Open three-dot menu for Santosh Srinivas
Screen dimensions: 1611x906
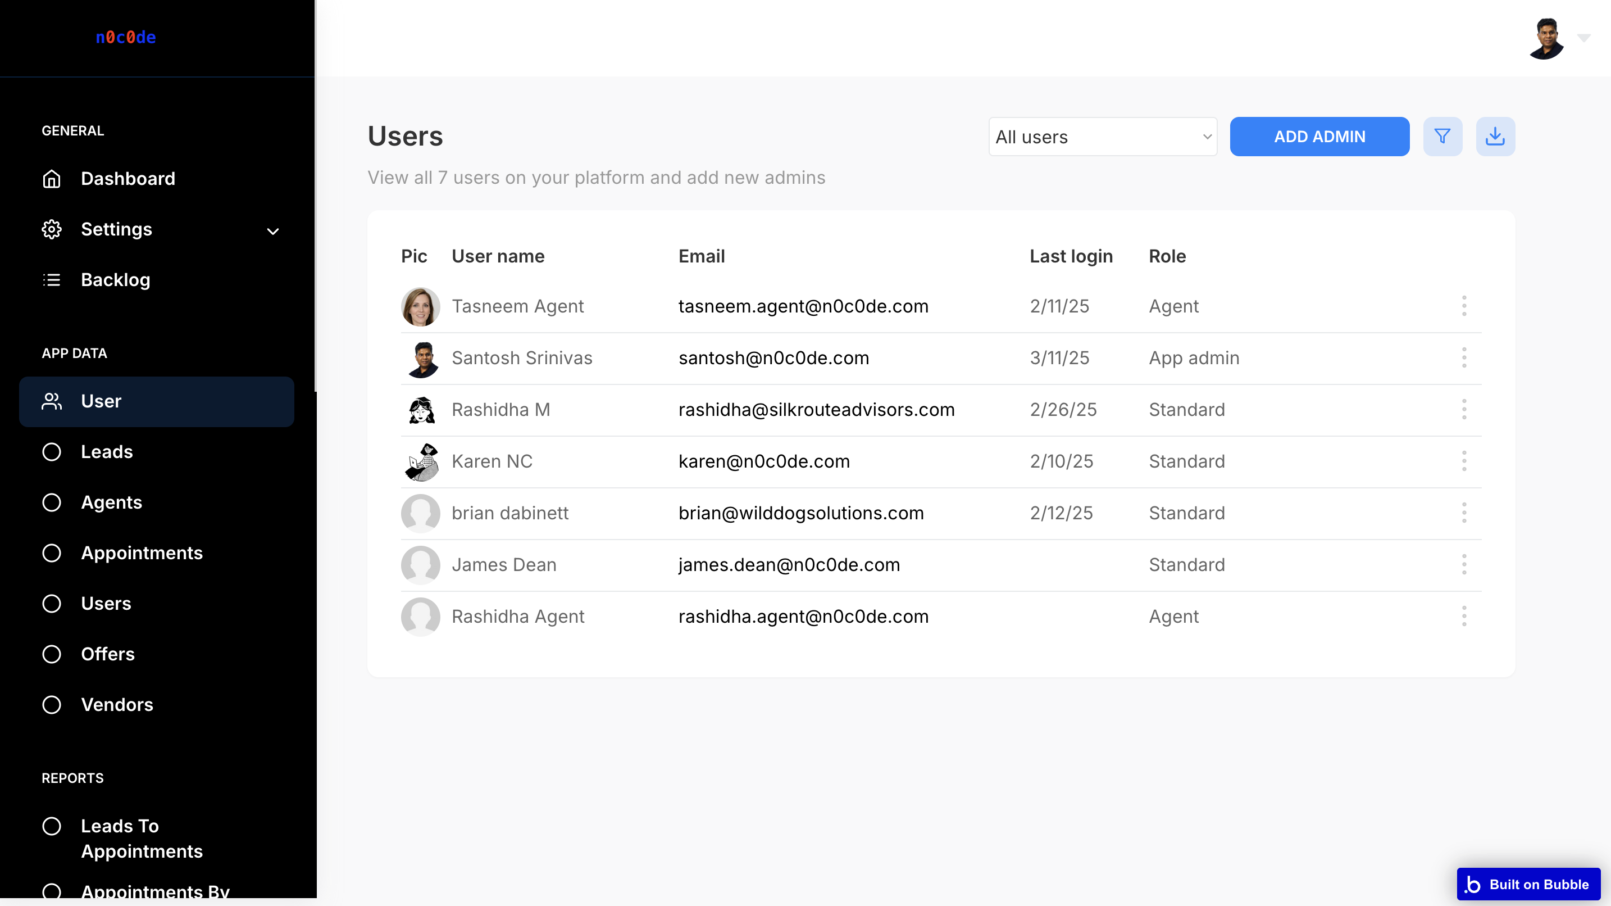pyautogui.click(x=1463, y=358)
